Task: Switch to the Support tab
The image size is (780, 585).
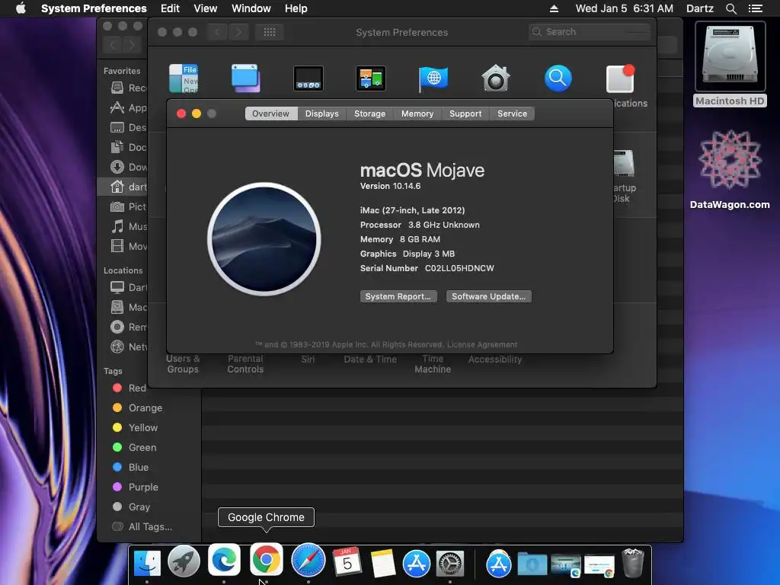Action: point(465,113)
